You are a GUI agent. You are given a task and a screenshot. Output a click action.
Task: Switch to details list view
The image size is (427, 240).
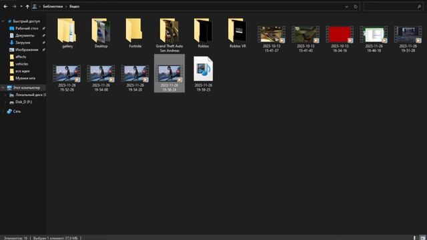[414, 238]
